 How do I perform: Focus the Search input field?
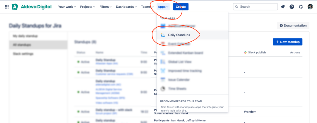coord(255,7)
